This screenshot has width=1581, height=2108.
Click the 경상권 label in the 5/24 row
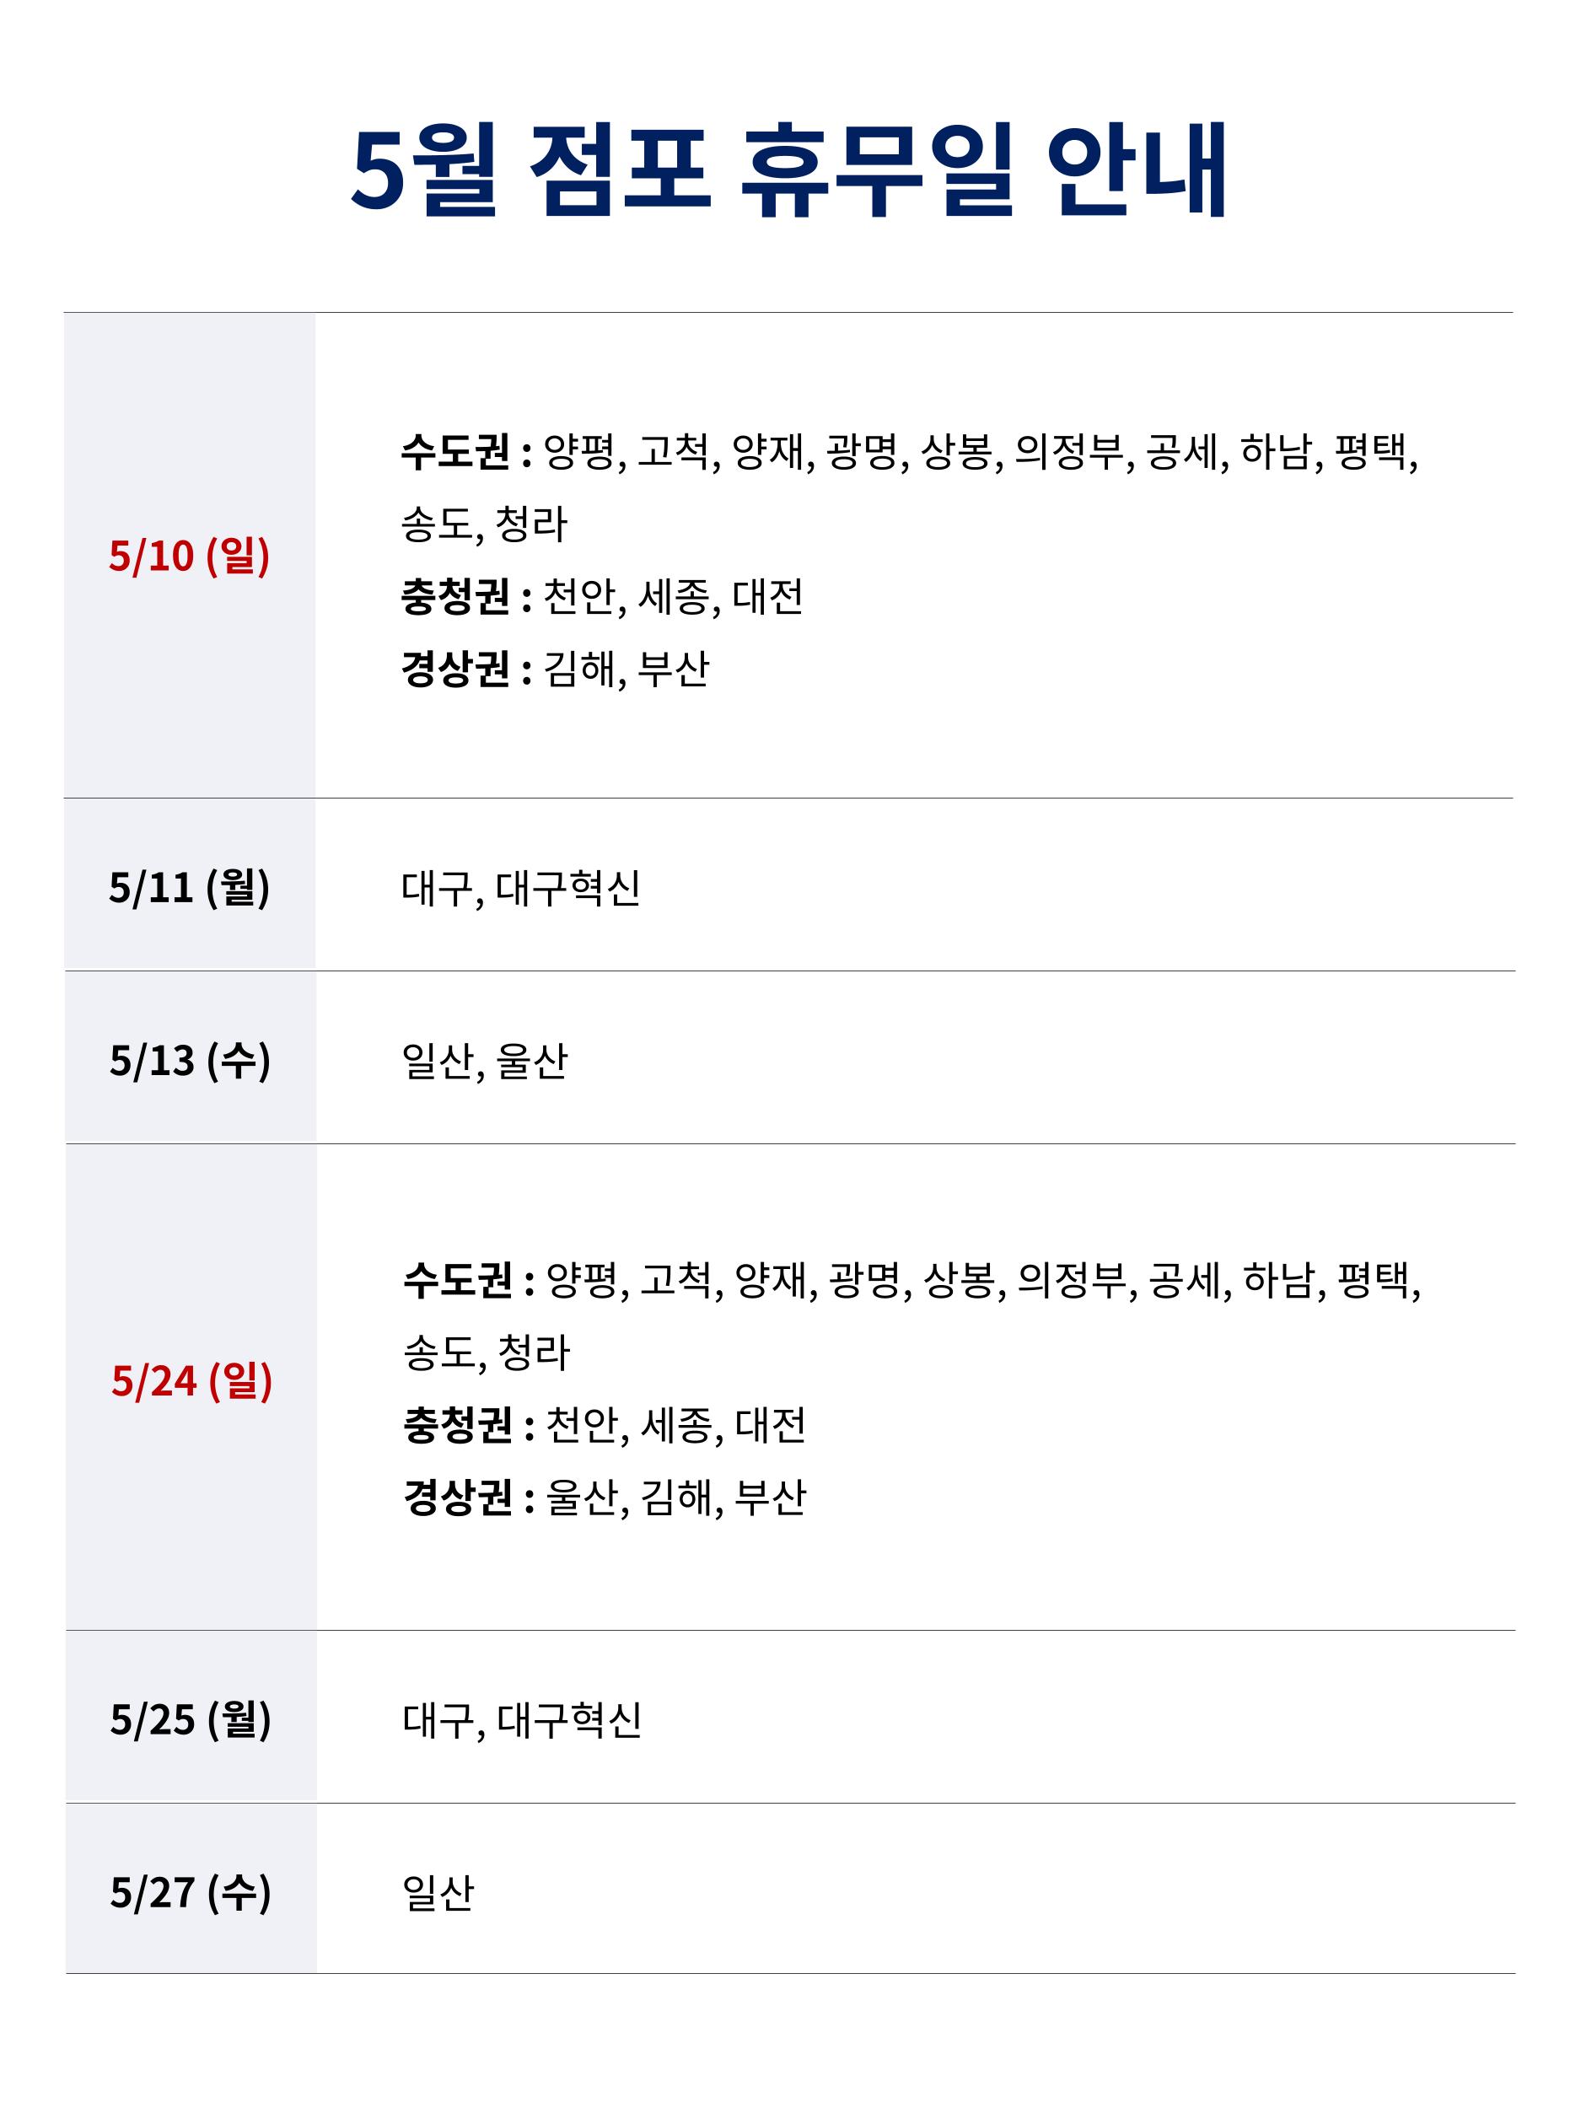click(459, 1498)
